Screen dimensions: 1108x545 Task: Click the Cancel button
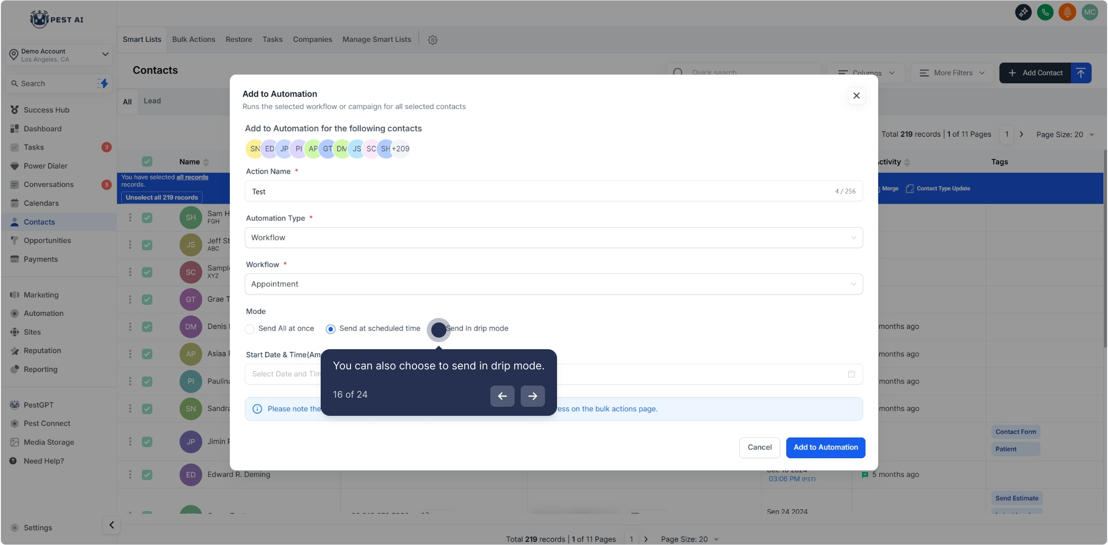[x=760, y=448]
